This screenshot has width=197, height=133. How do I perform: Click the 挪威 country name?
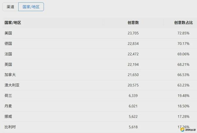8,117
